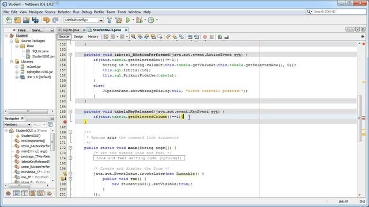
Task: Click the Debug Project icon
Action: point(140,20)
